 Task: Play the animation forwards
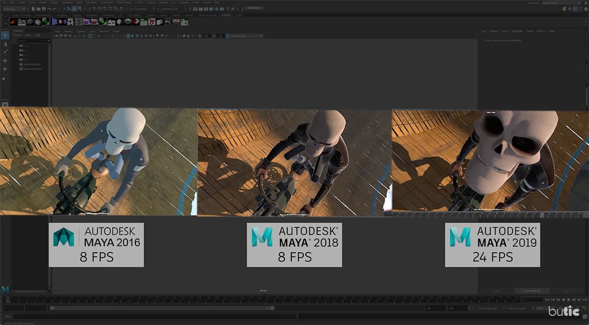tap(569, 300)
